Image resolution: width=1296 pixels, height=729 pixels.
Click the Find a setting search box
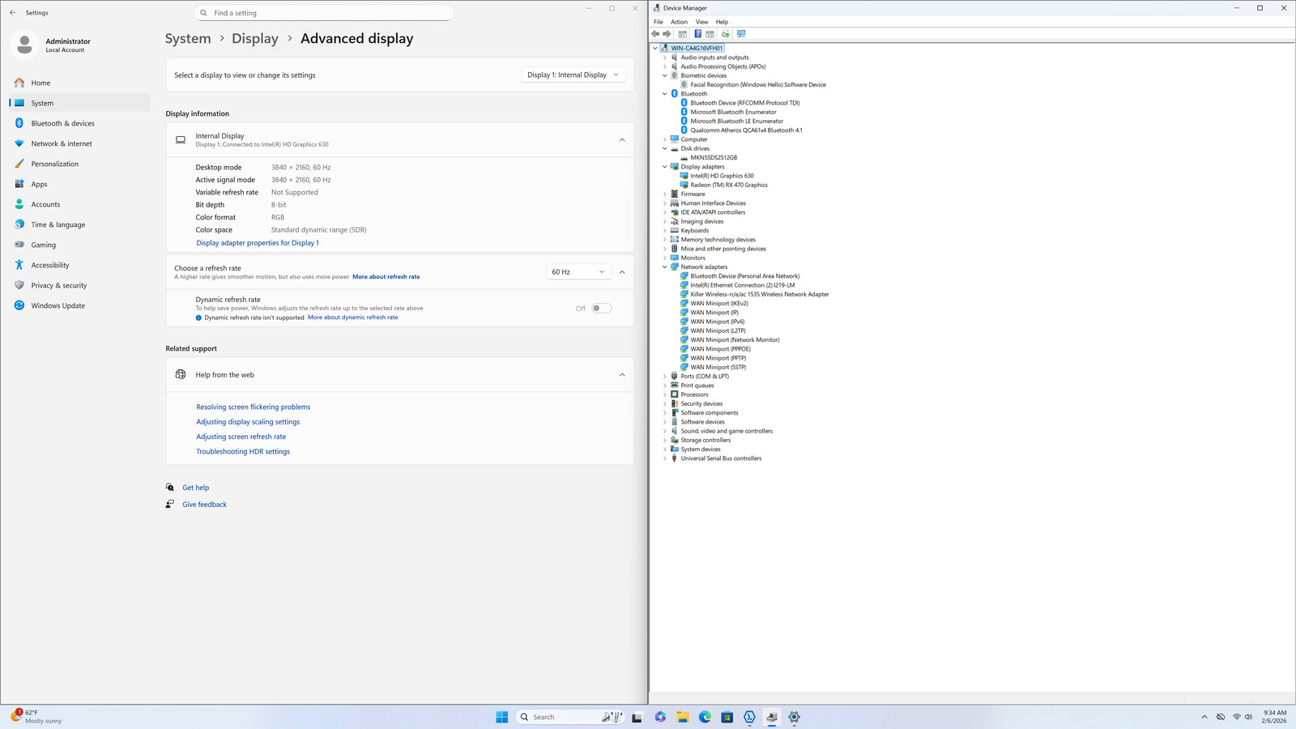[x=324, y=13]
